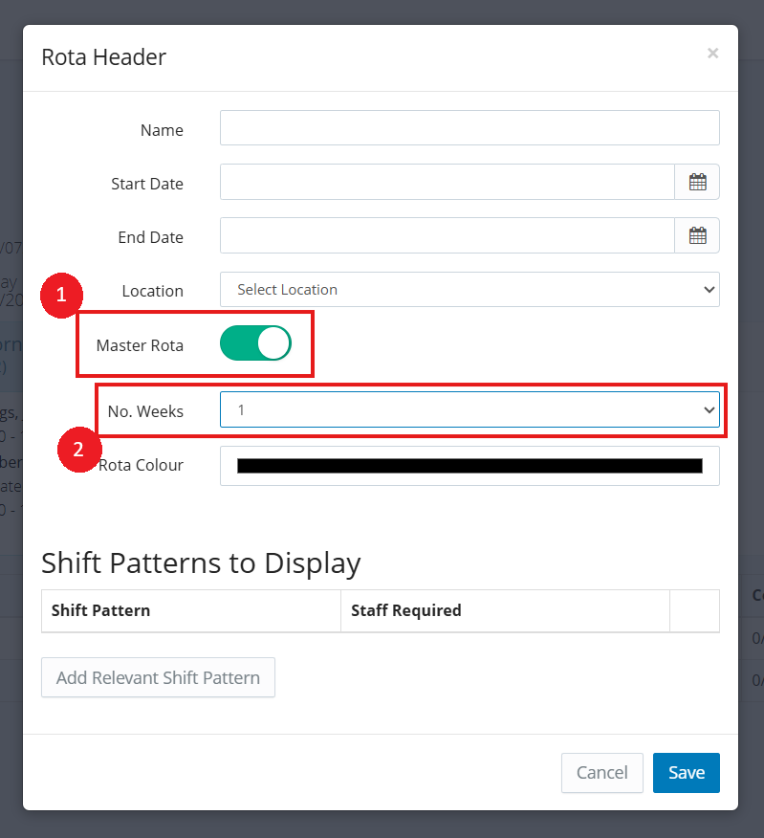The height and width of the screenshot is (838, 764).
Task: Click the Shift Pattern column header
Action: tap(100, 610)
